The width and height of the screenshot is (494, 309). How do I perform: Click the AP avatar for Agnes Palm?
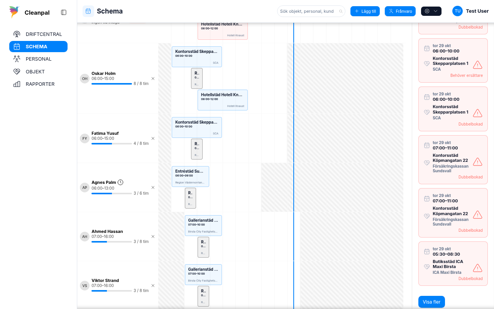85,188
